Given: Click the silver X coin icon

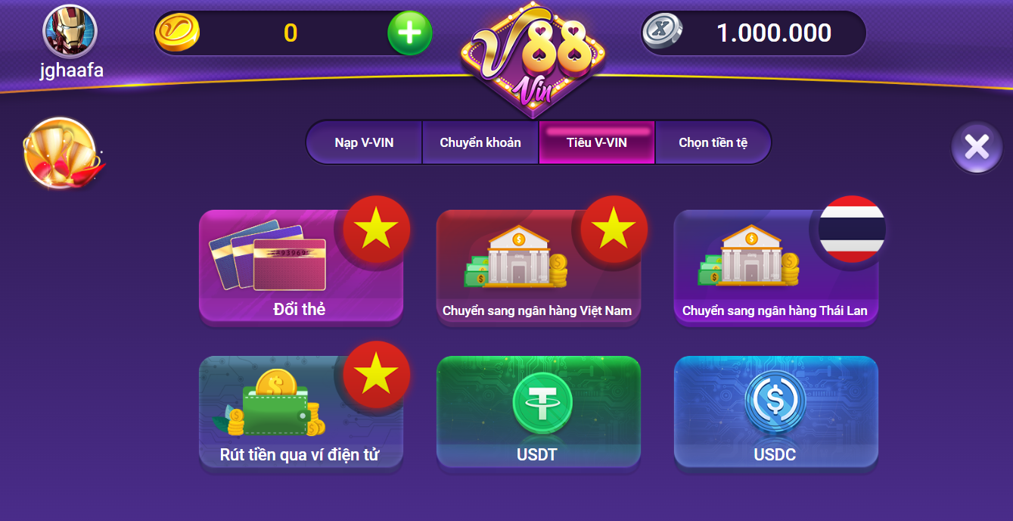Looking at the screenshot, I should pos(662,33).
